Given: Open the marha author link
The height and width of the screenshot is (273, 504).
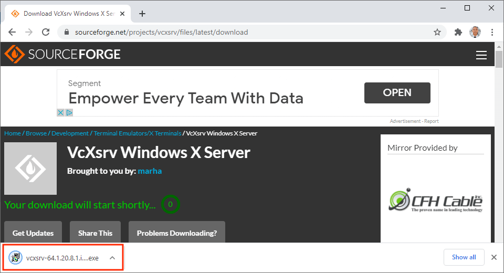Looking at the screenshot, I should [x=150, y=171].
